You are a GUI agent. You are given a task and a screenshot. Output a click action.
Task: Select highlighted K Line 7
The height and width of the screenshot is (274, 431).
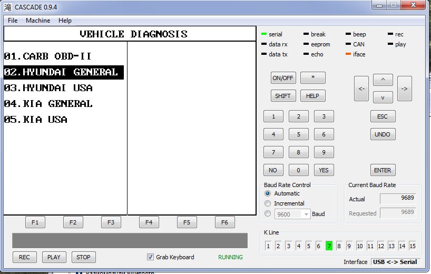click(329, 246)
